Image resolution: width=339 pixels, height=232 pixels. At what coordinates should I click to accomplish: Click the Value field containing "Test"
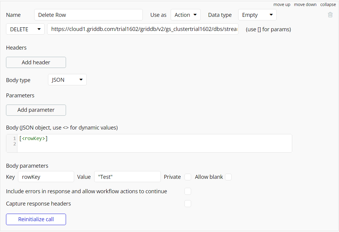tap(127, 177)
